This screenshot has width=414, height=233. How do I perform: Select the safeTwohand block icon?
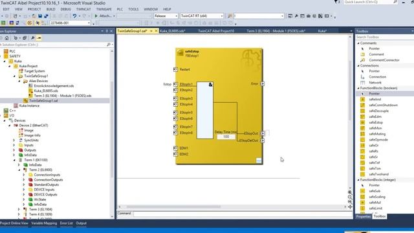pos(362,174)
